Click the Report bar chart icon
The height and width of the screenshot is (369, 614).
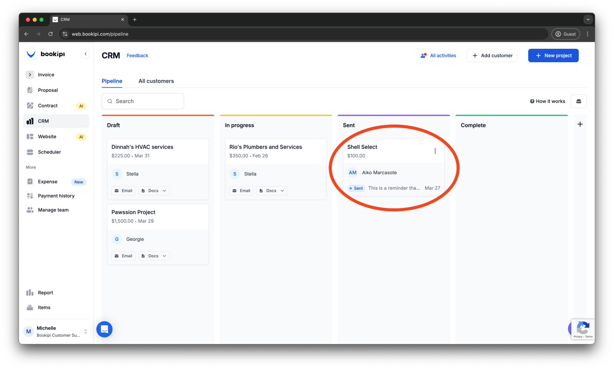coord(30,293)
